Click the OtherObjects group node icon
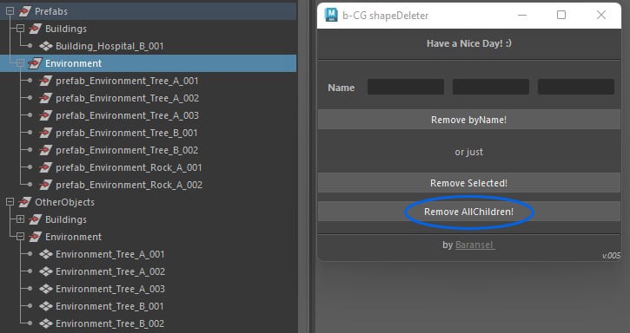The image size is (630, 333). click(24, 202)
